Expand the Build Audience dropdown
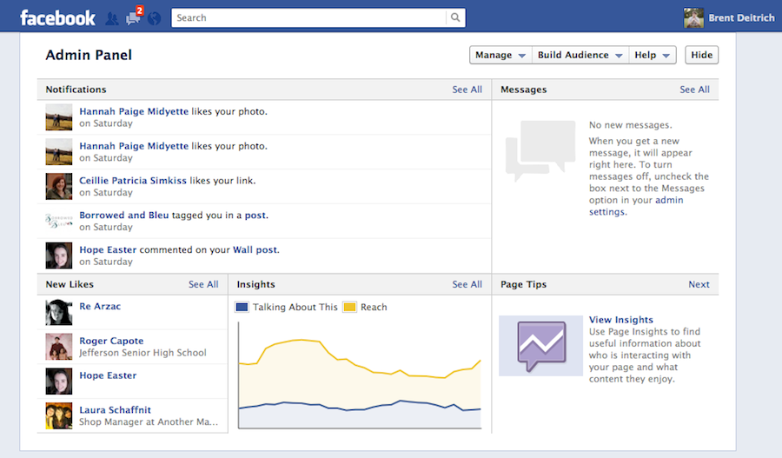The height and width of the screenshot is (458, 782). coord(580,55)
